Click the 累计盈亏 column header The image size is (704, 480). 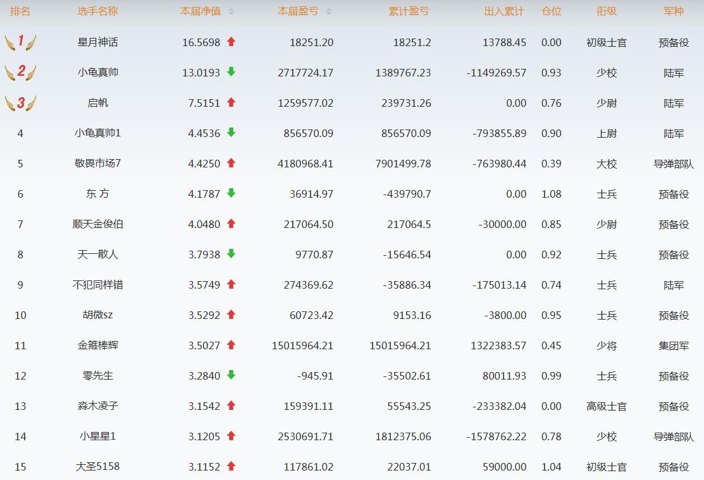click(409, 11)
